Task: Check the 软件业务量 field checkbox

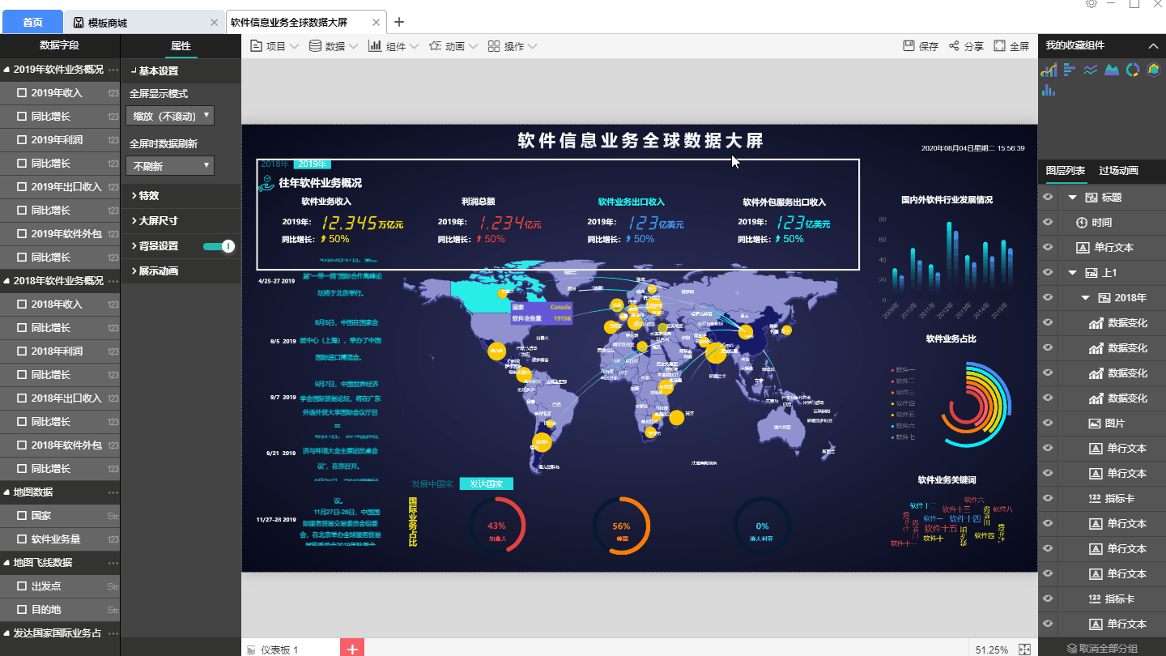Action: 22,539
